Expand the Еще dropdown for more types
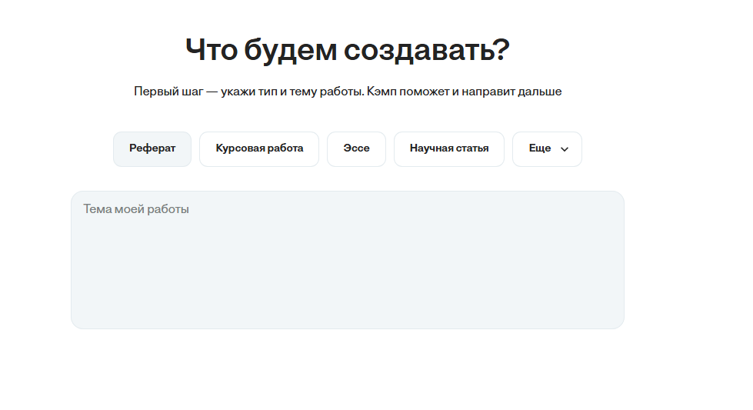The image size is (753, 410). click(547, 149)
